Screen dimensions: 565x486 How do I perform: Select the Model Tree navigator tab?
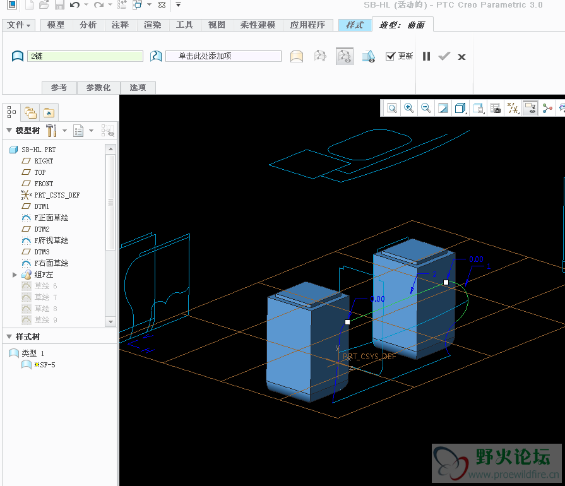(11, 112)
